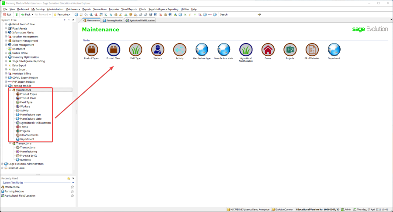
Task: Open the Favourites dropdown in toolbar
Action: (61, 14)
